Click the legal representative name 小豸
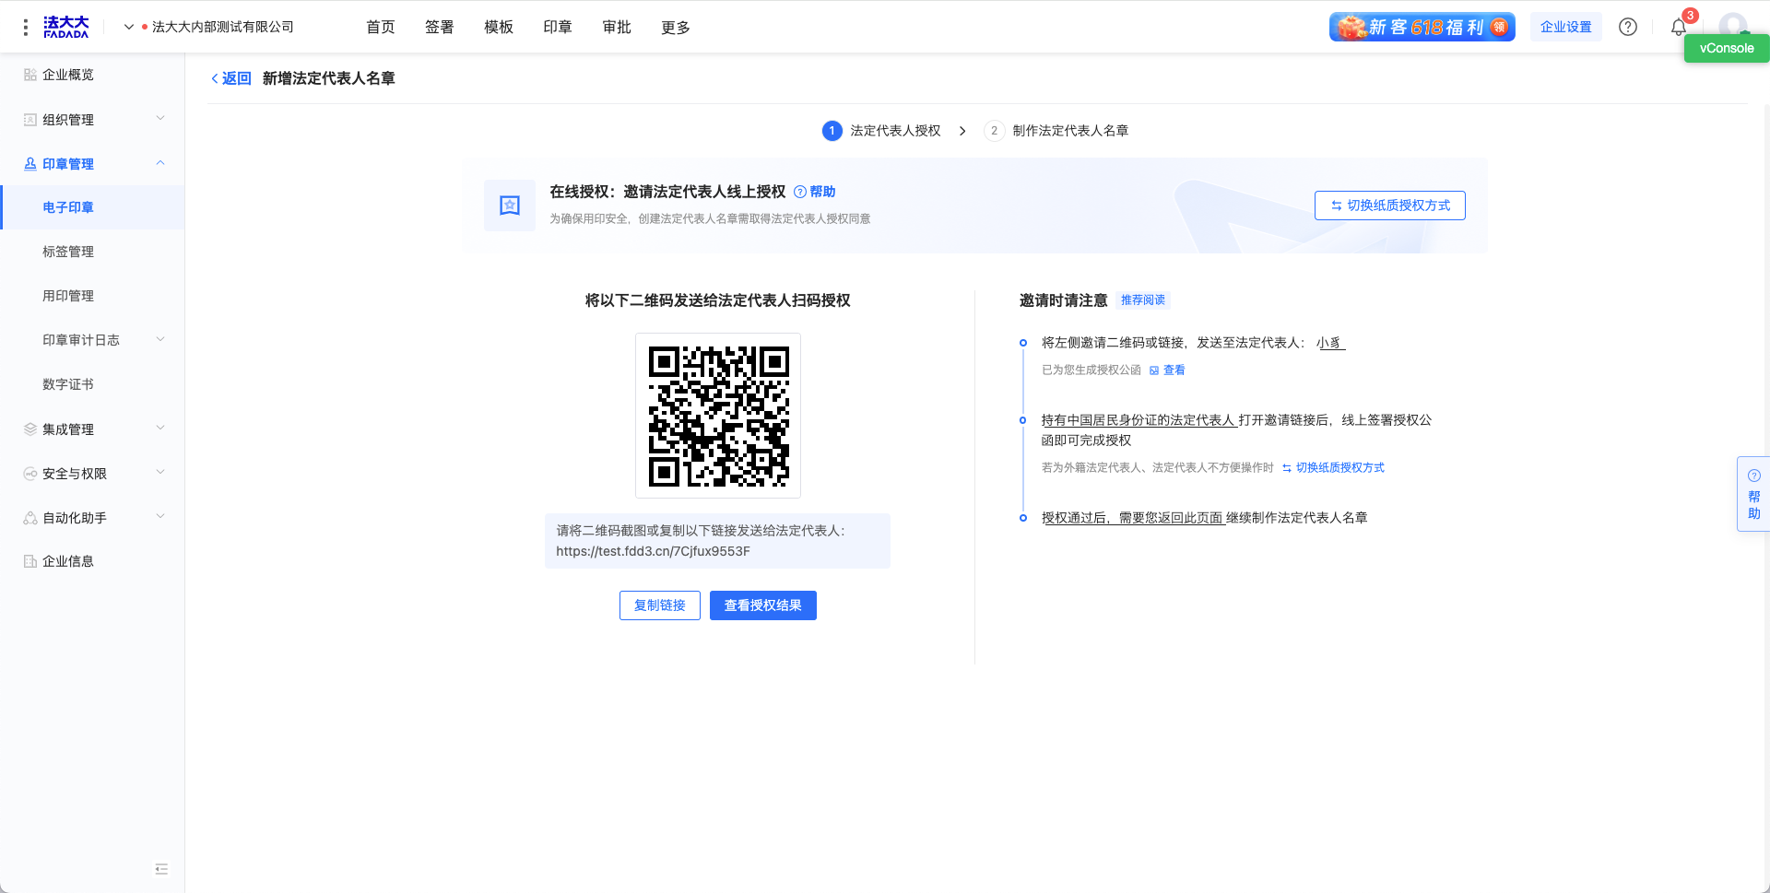The image size is (1770, 893). pos(1330,343)
